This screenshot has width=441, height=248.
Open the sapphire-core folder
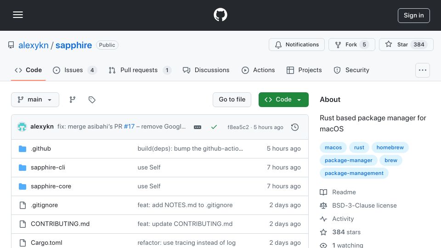[51, 186]
